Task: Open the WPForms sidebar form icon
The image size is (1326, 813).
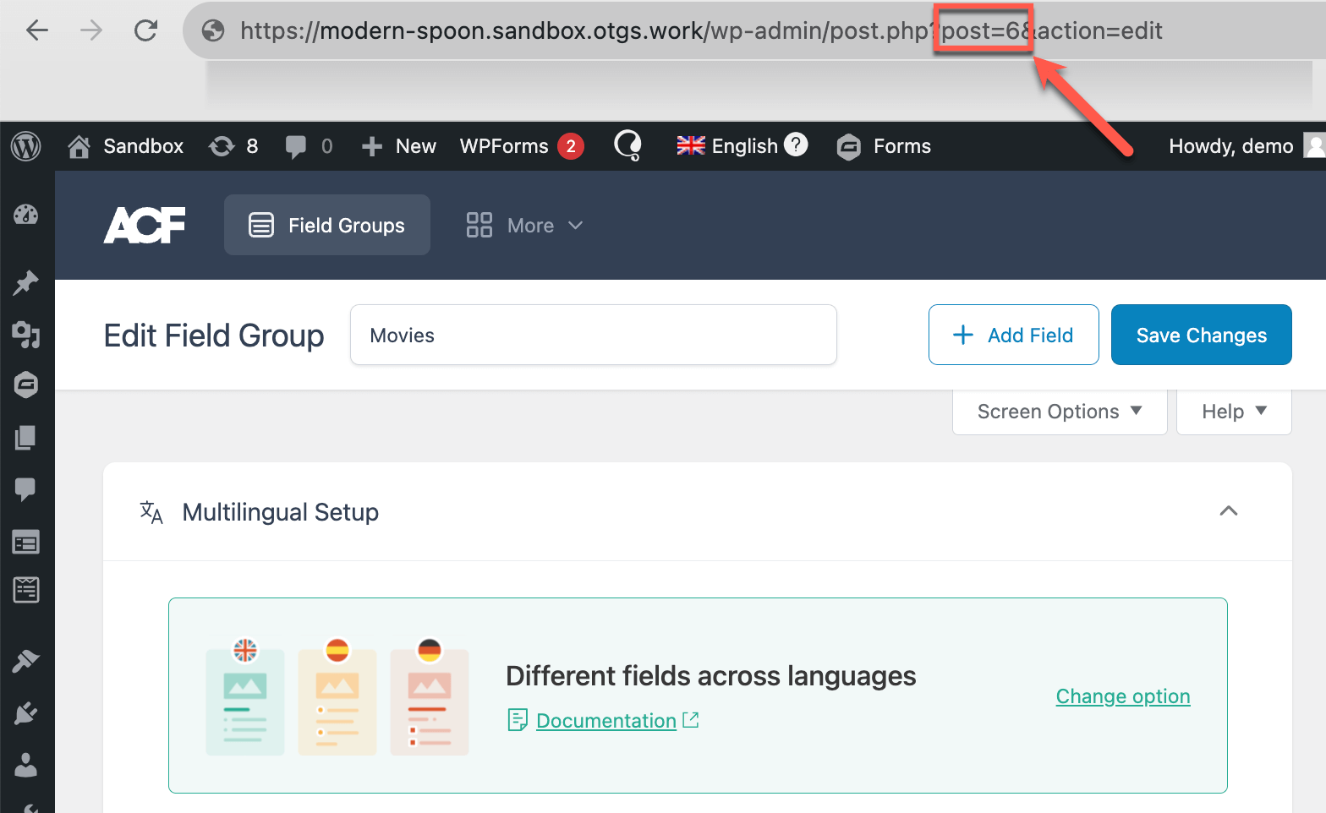Action: click(x=26, y=590)
